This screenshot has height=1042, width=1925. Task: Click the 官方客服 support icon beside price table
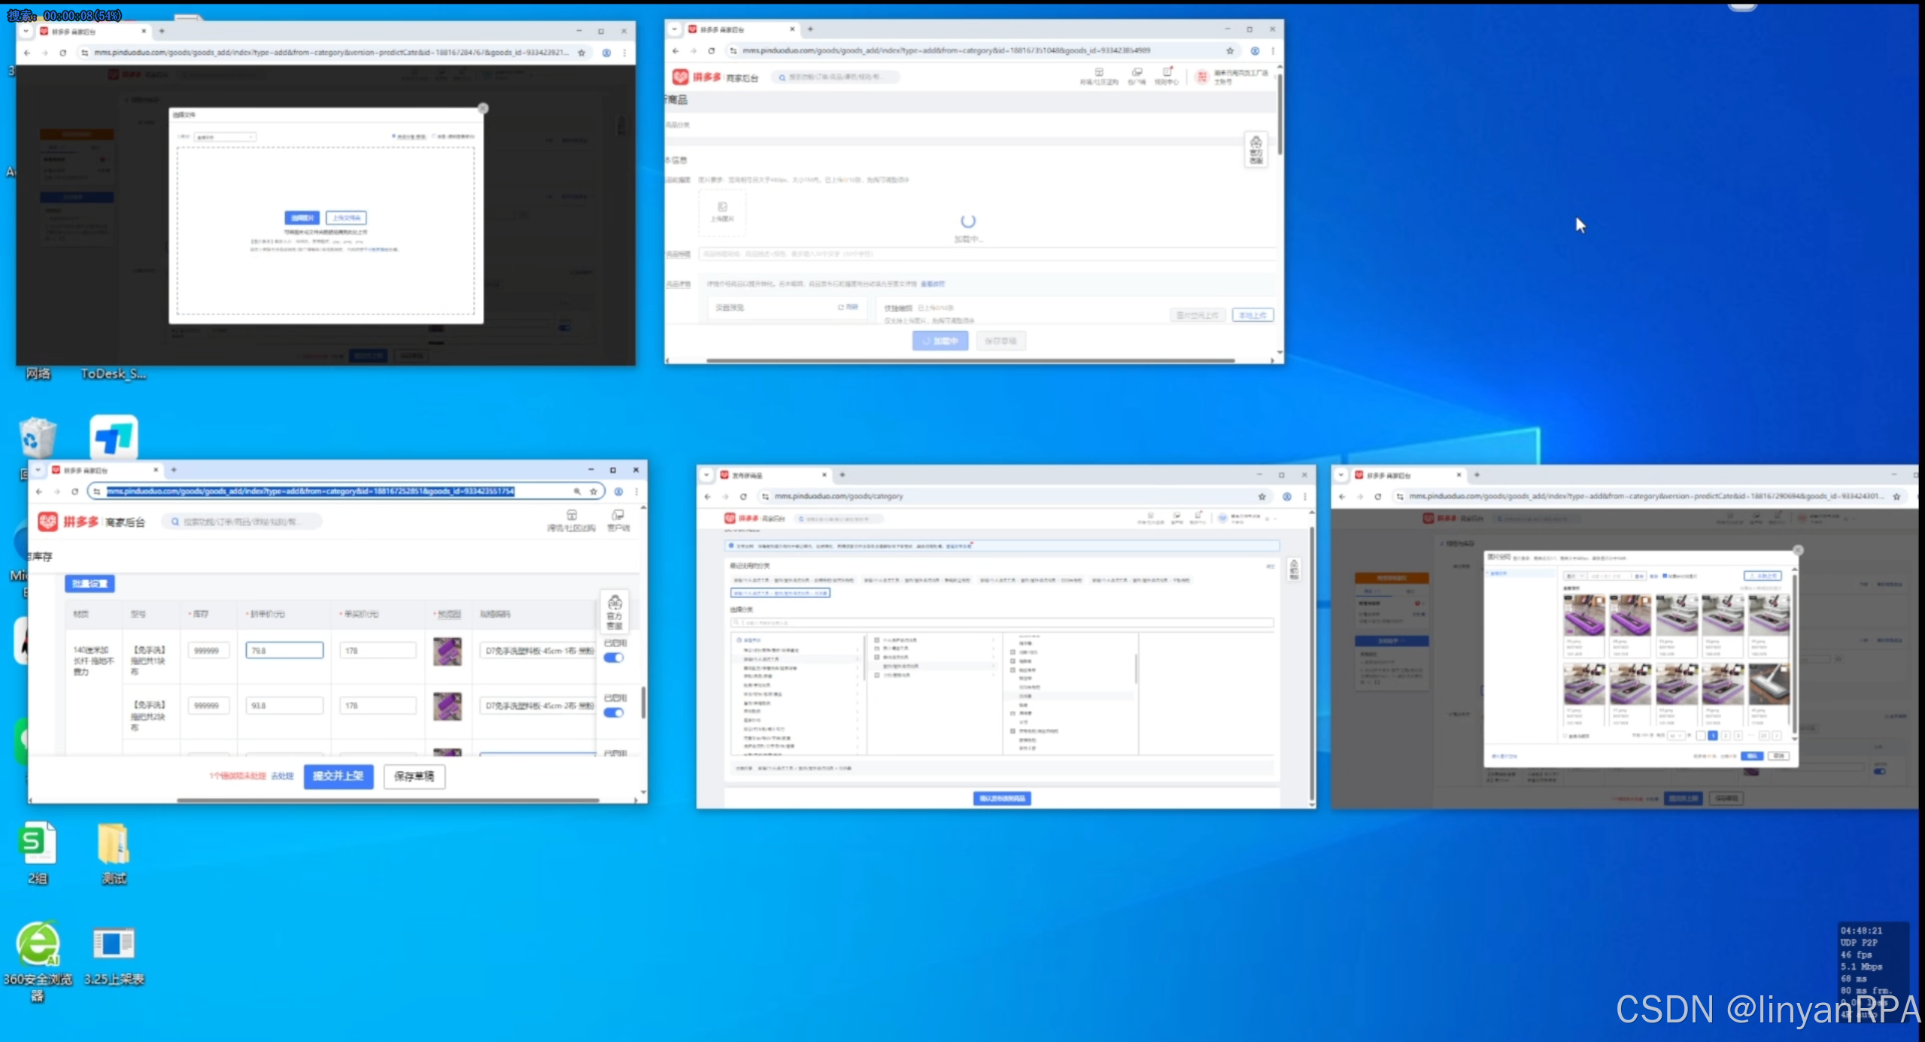point(615,612)
